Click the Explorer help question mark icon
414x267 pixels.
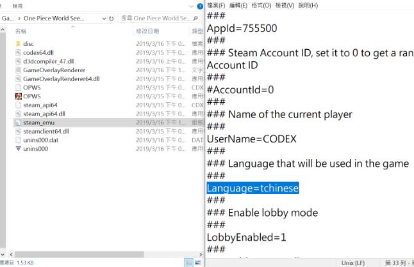click(x=200, y=6)
